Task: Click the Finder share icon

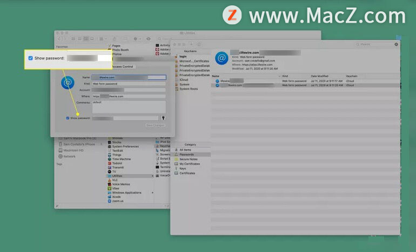Action: pyautogui.click(x=115, y=39)
